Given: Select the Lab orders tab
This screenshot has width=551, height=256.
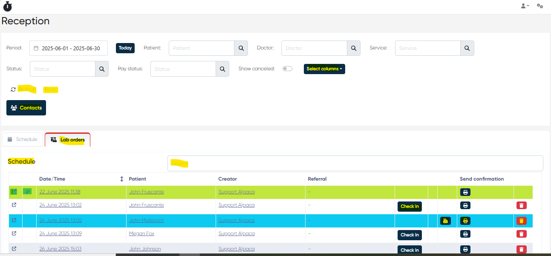Looking at the screenshot, I should point(67,140).
